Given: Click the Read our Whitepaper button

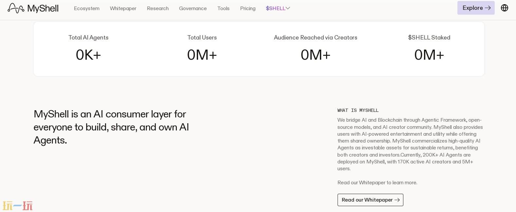Looking at the screenshot, I should 367,200.
